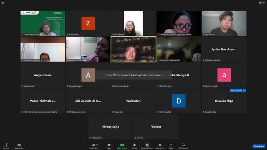
Task: Click Agnissa Linggih's pink avatar
Action: click(x=224, y=75)
